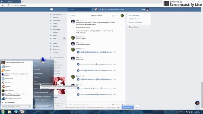Click the Товары icon in VK sidebar
The height and width of the screenshot is (114, 203).
[x=51, y=43]
